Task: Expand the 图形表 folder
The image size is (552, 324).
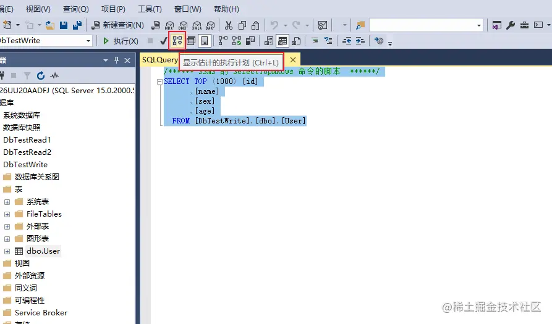Action: tap(7, 239)
